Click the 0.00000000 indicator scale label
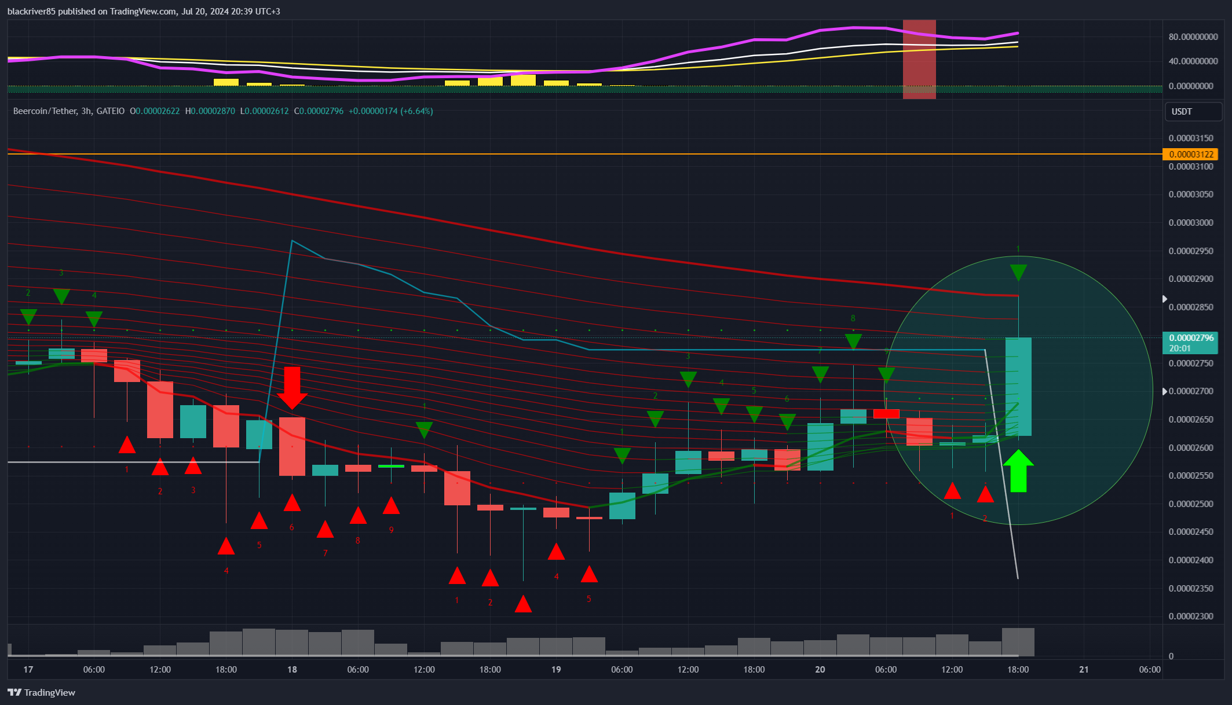Image resolution: width=1232 pixels, height=705 pixels. [x=1193, y=86]
